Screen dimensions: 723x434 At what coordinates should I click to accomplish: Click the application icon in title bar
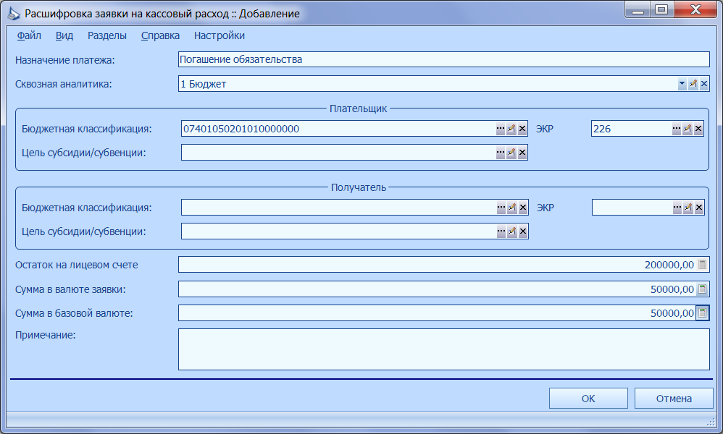tap(13, 13)
